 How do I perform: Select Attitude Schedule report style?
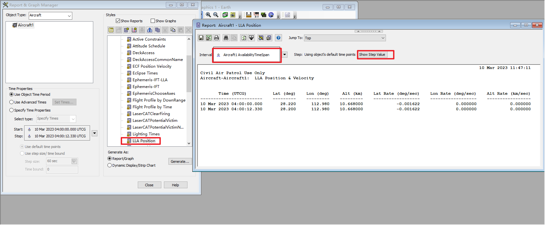coord(146,46)
